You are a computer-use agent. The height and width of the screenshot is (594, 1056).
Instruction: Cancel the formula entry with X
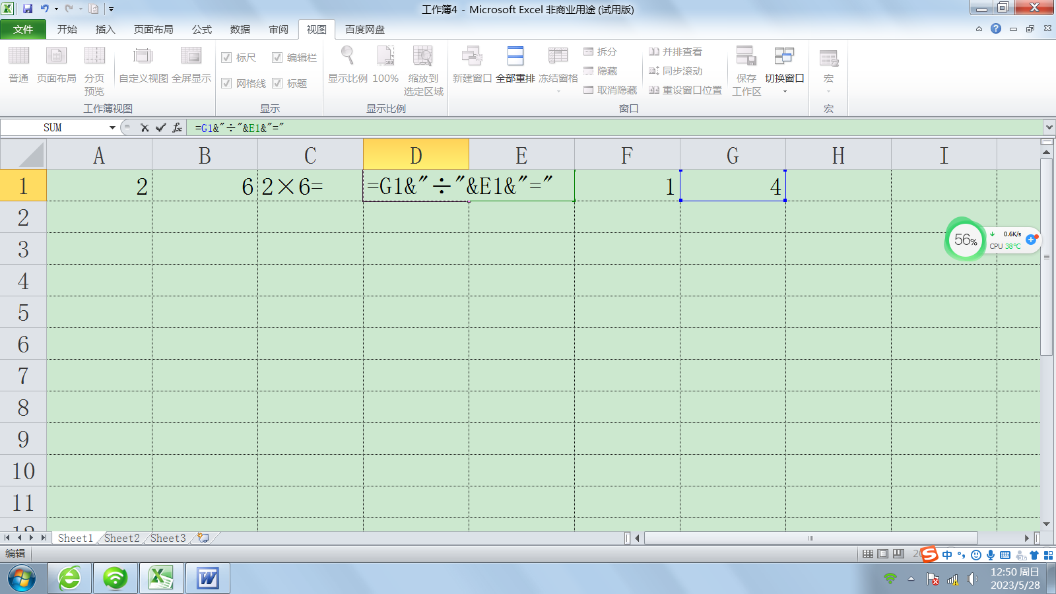click(145, 128)
